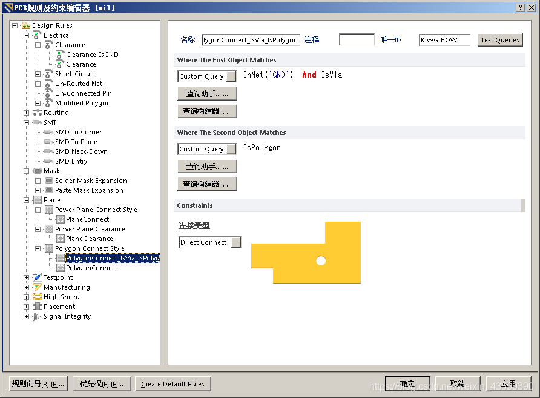Expand the Routing tree node
The height and width of the screenshot is (398, 540).
pos(26,113)
